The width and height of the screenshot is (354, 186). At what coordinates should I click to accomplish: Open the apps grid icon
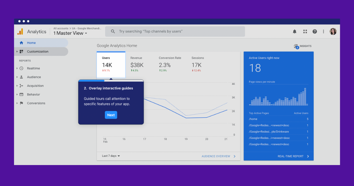tap(305, 31)
